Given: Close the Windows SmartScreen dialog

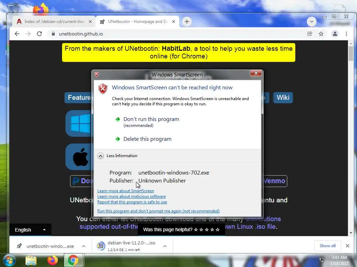Looking at the screenshot, I should click(x=256, y=73).
